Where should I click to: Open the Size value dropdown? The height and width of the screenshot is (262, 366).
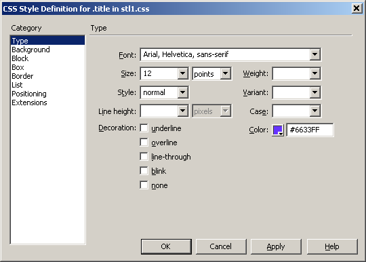[x=183, y=73]
